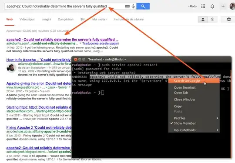
Task: Expand the askubuntu result URL dropdown arrow
Action: coord(80,43)
